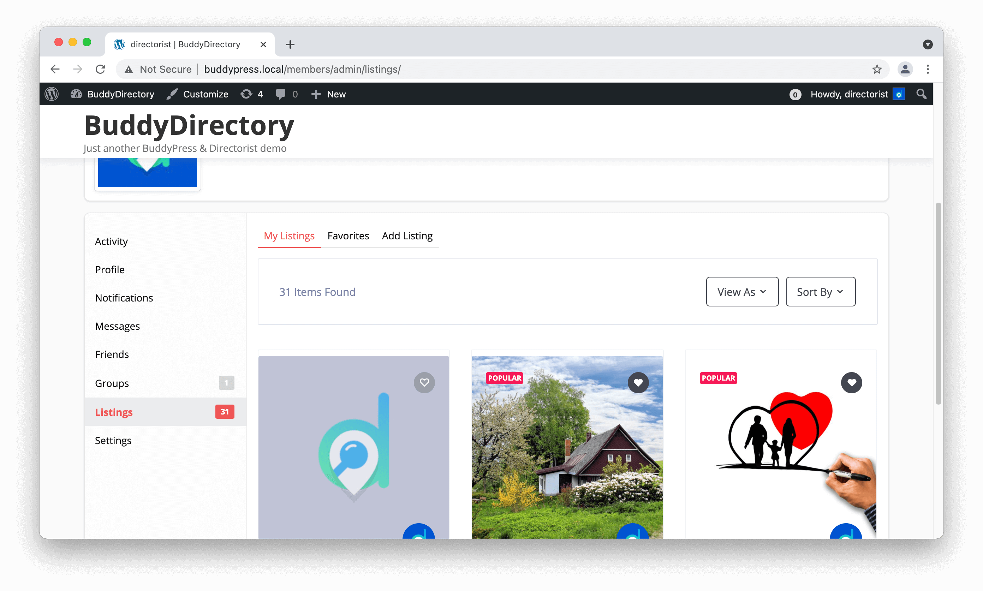Viewport: 983px width, 591px height.
Task: Click the Site Health icon next to Howdy, directorist
Action: (899, 94)
